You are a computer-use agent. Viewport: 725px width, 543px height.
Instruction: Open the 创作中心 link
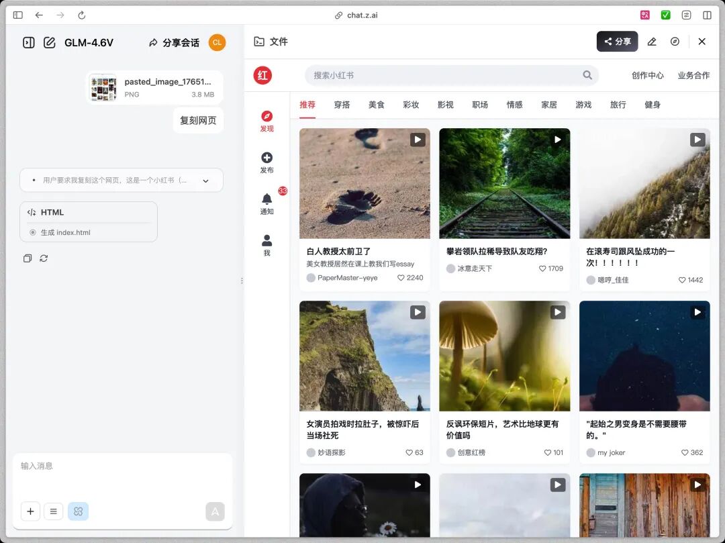(647, 75)
